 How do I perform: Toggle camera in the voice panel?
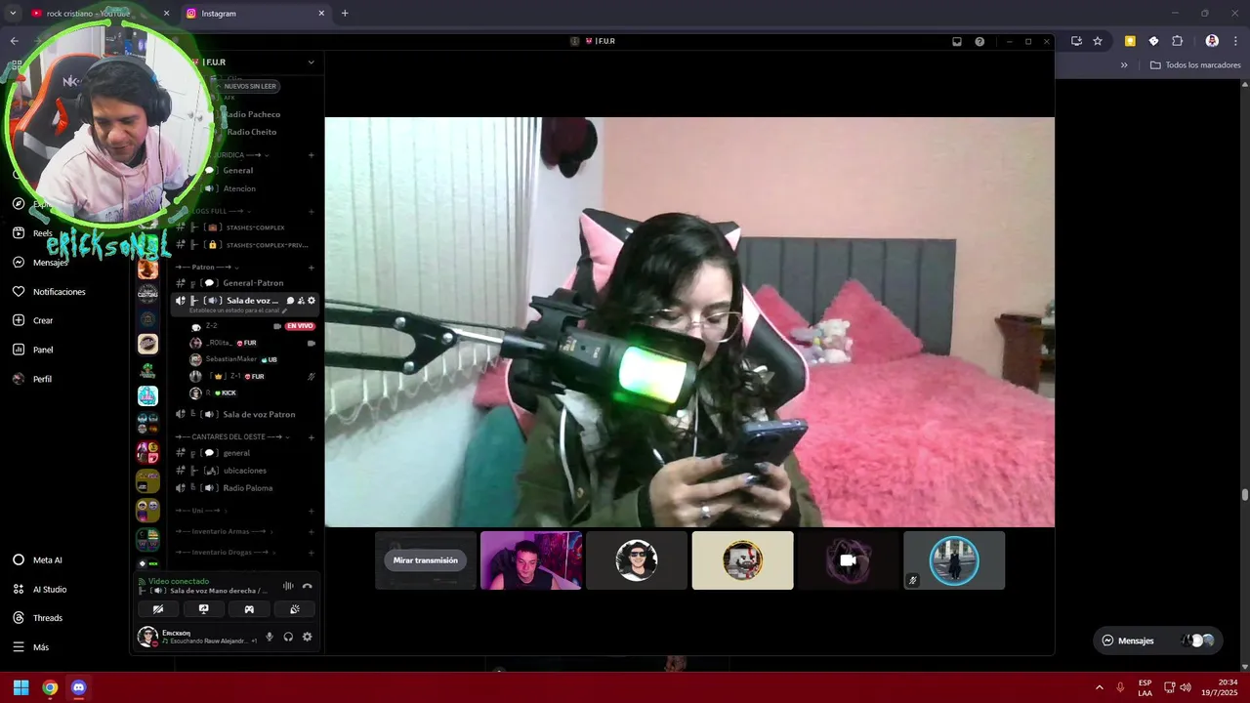[158, 609]
